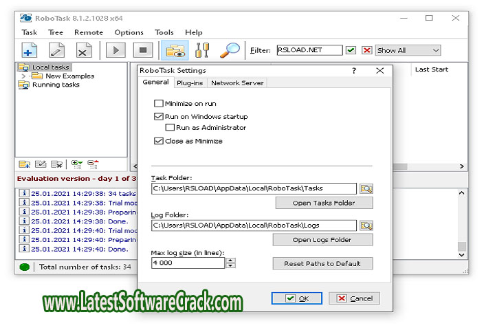The width and height of the screenshot is (495, 330).
Task: Click the help question mark in Settings dialog
Action: pyautogui.click(x=354, y=70)
